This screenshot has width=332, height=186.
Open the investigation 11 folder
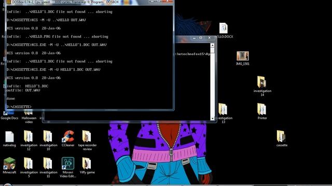point(48,163)
